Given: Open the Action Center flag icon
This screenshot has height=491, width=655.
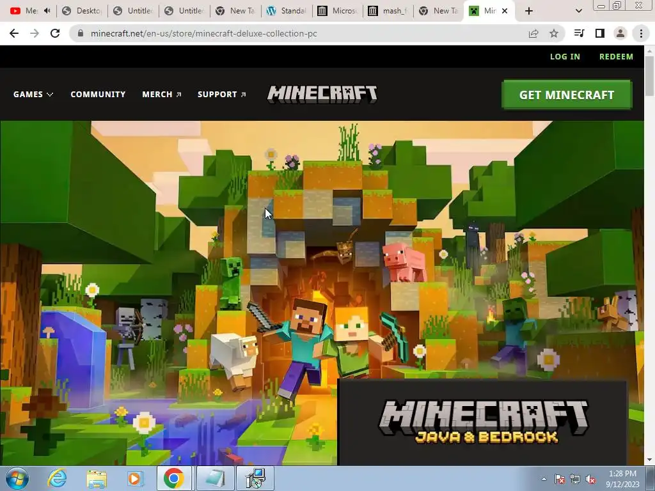Looking at the screenshot, I should pyautogui.click(x=560, y=479).
